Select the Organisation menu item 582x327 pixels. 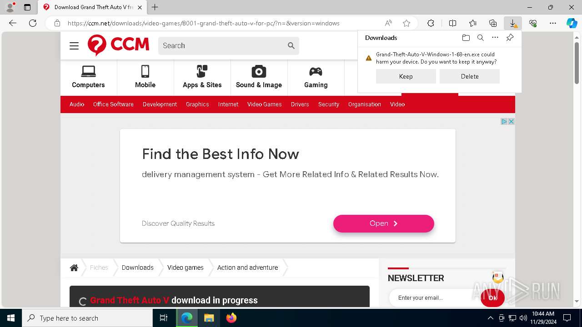[365, 104]
